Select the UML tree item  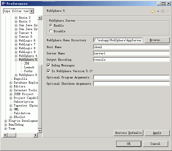pyautogui.click(x=16, y=109)
